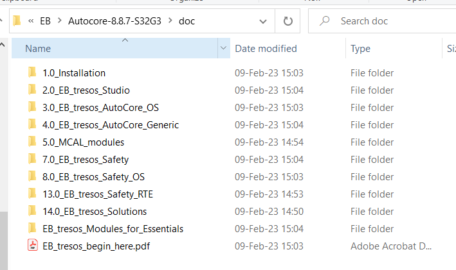Click the 5.0_MCAL_modules folder icon
Viewport: 456px width, 270px height.
click(33, 142)
